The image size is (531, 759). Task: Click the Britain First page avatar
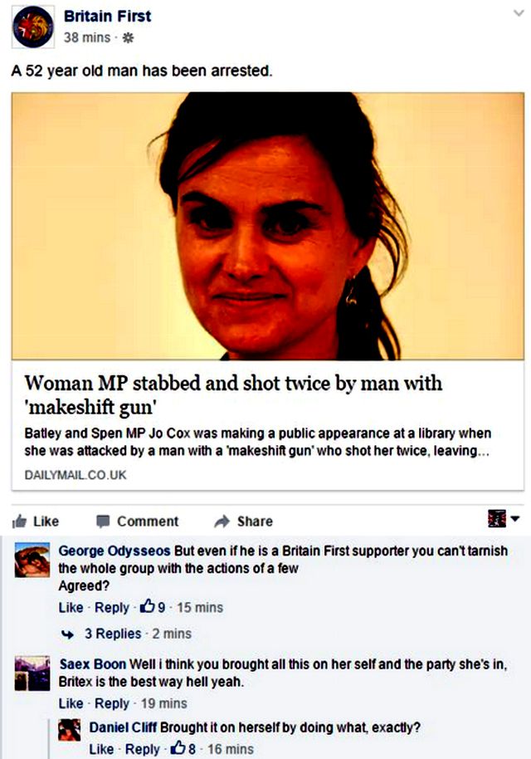33,27
